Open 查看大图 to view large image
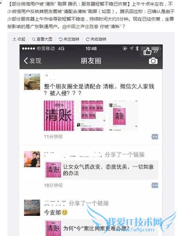179x236 pixels. click(42, 39)
